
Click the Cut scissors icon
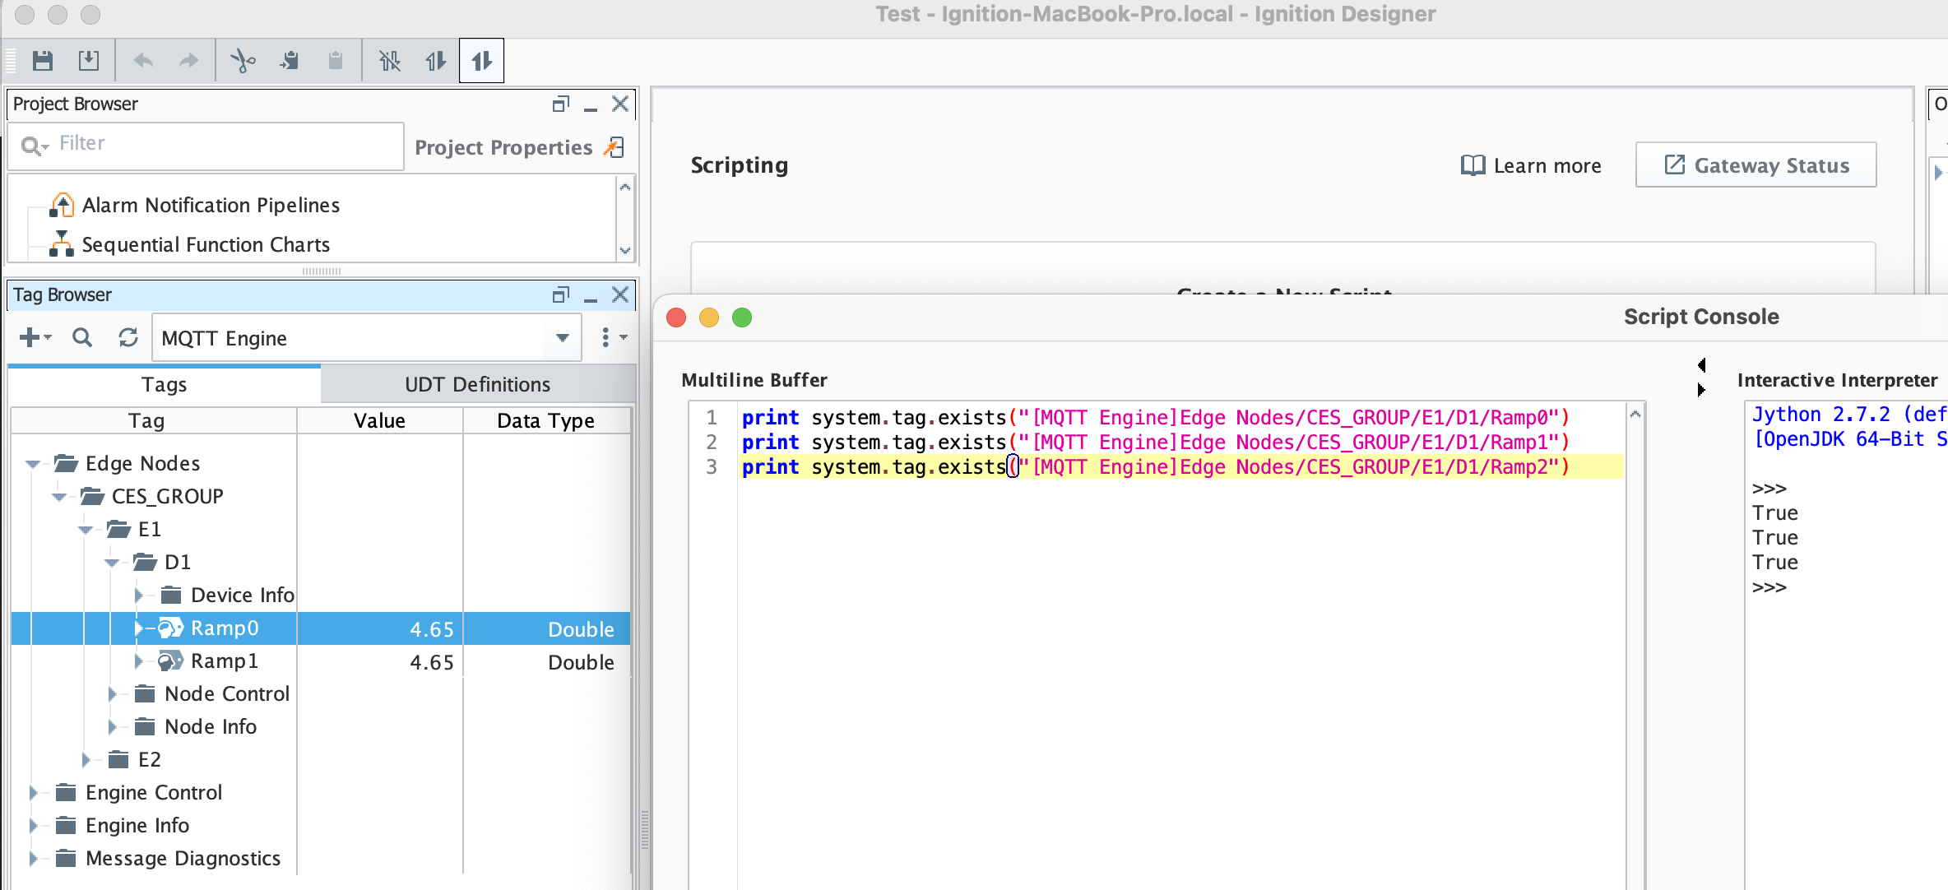[x=243, y=60]
